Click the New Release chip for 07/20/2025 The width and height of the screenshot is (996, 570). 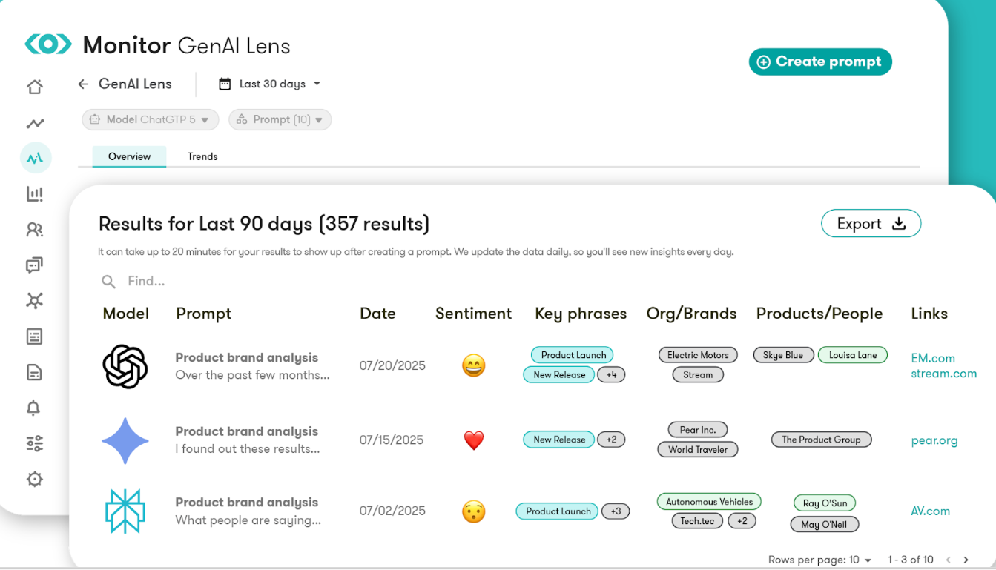click(x=559, y=374)
